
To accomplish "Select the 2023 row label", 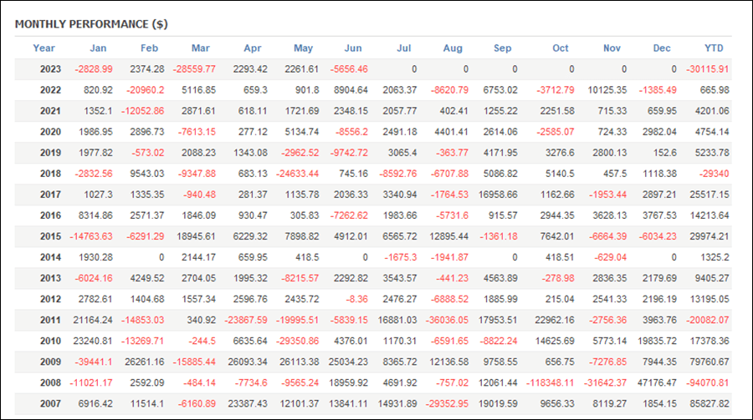I will click(x=50, y=69).
